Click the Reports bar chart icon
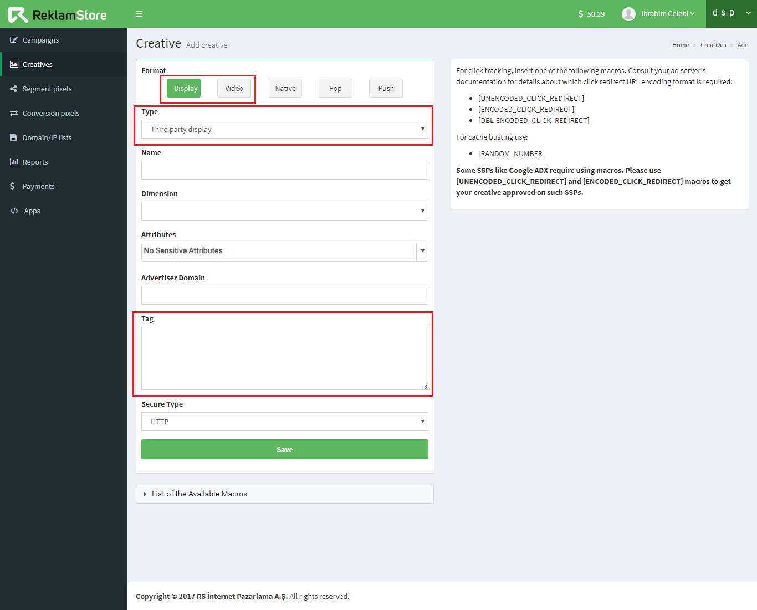Screen dimensions: 757x610 14,162
